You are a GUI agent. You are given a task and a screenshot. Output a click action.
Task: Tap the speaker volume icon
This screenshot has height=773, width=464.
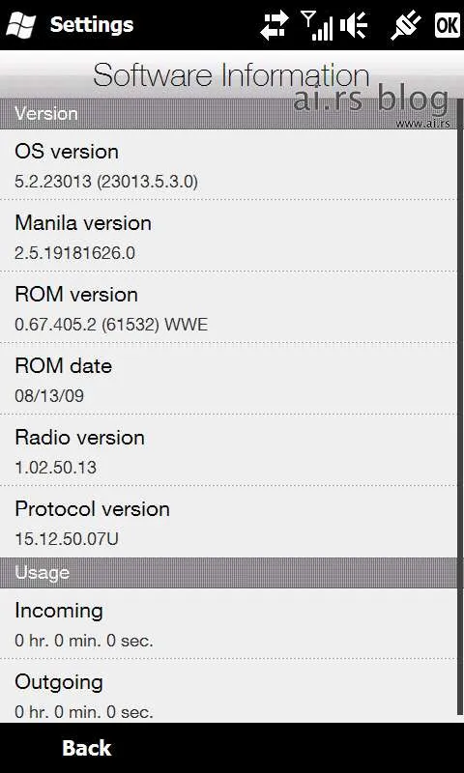tap(354, 25)
